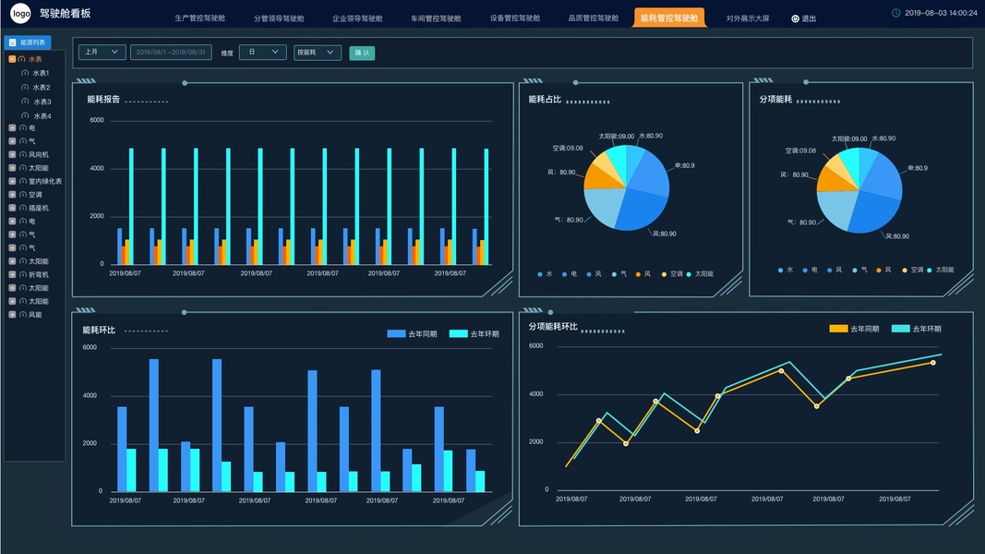Select 折弯机 in the tree

[x=39, y=274]
